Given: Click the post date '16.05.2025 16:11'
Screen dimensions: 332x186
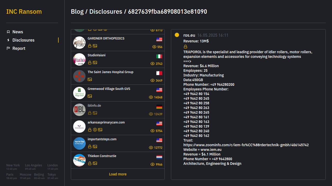Looking at the screenshot, I should coord(213,35).
